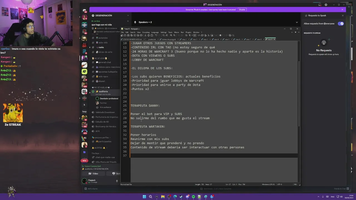
Task: Click the Print icon in Notepad++ toolbar
Action: tap(141, 35)
